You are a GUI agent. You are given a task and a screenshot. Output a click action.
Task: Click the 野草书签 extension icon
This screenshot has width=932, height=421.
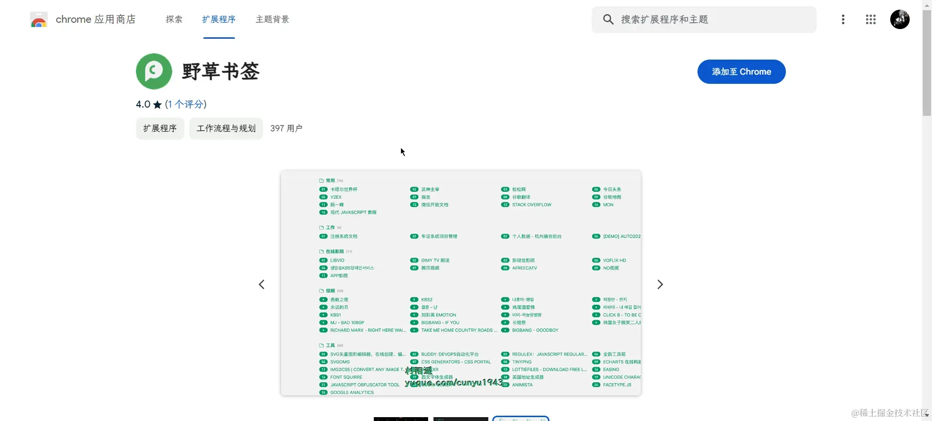[154, 71]
